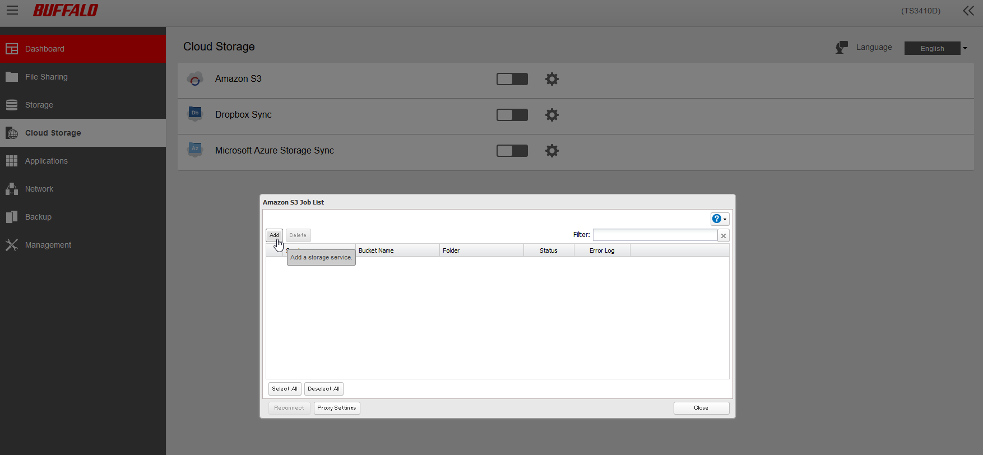
Task: Sort by Folder column header
Action: pyautogui.click(x=481, y=250)
